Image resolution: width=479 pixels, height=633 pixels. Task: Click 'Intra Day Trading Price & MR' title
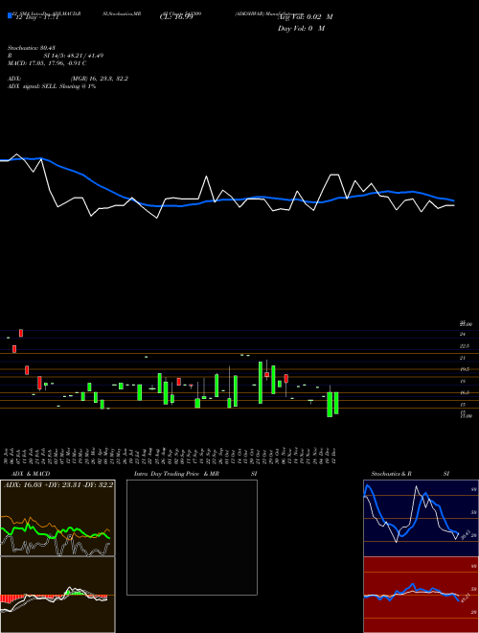pos(177,474)
